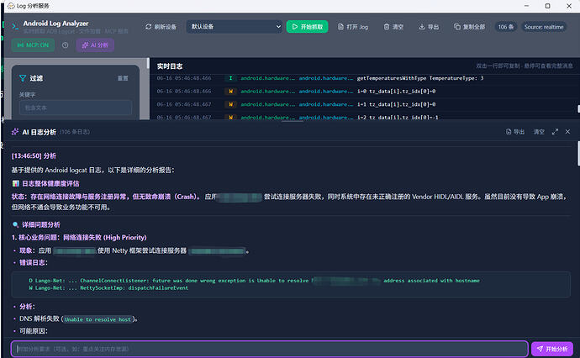Close the AI 日志分析 panel
The image size is (580, 358).
coord(567,132)
